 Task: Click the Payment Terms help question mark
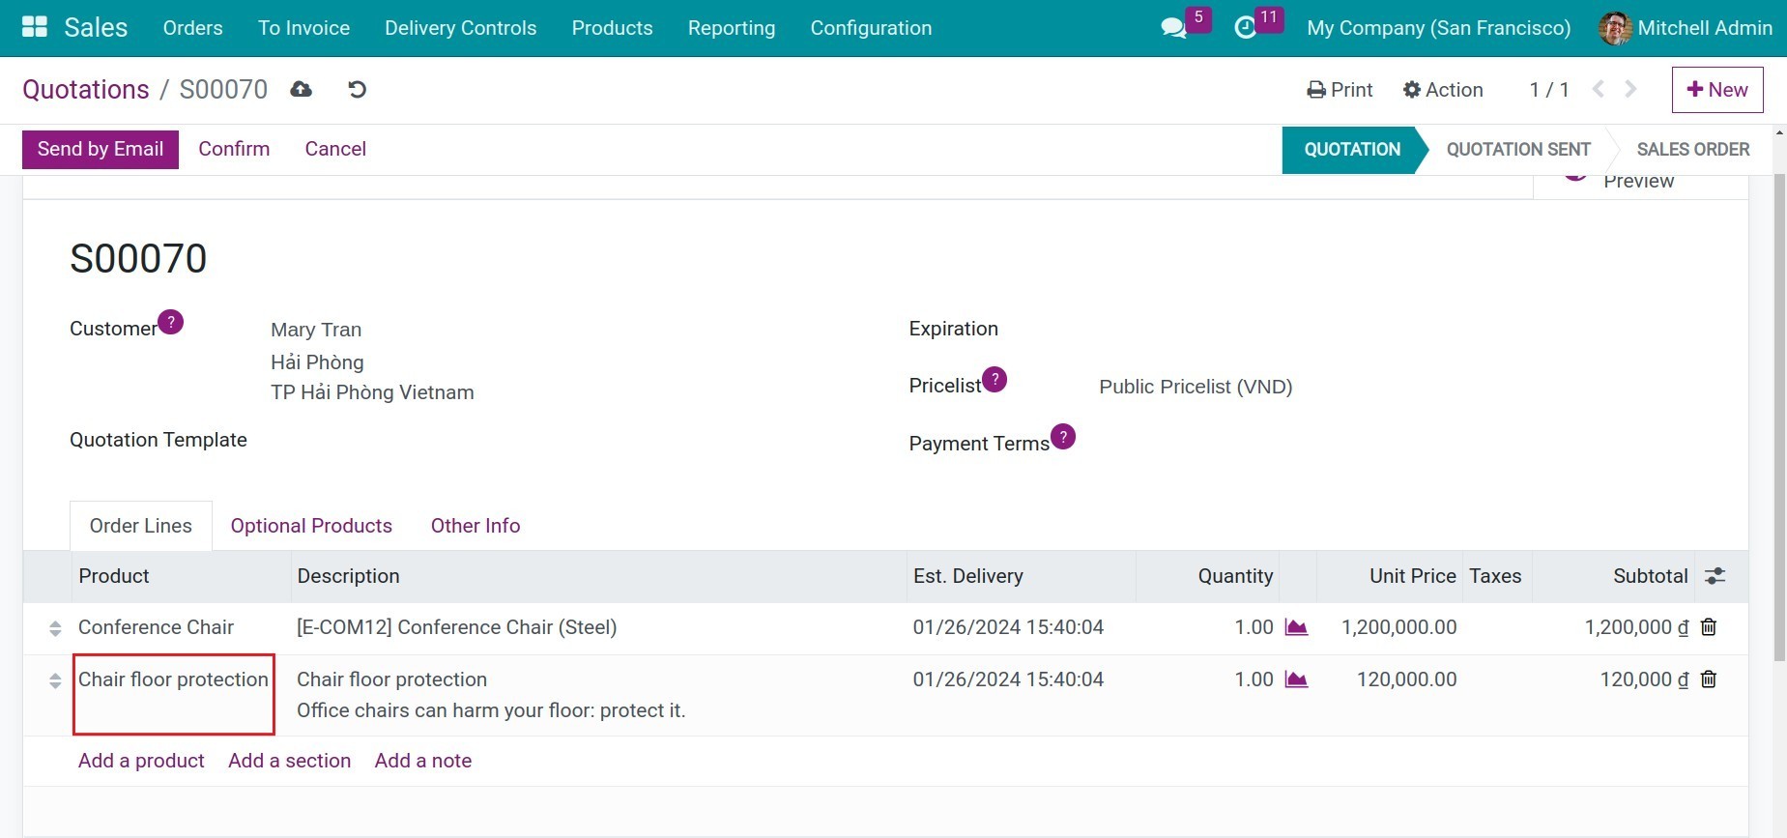point(1063,436)
